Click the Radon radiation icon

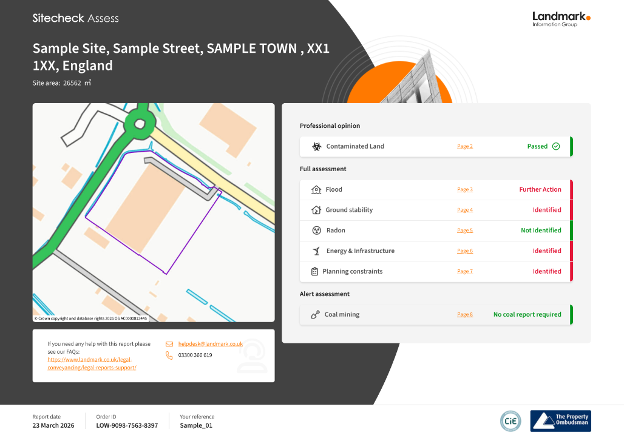tap(316, 231)
